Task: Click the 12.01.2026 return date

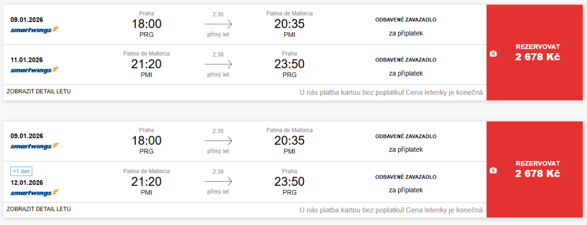Action: tap(26, 183)
